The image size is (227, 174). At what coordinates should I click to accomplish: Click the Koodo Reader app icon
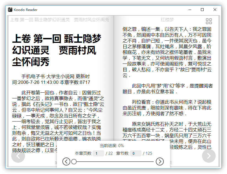tap(10, 10)
